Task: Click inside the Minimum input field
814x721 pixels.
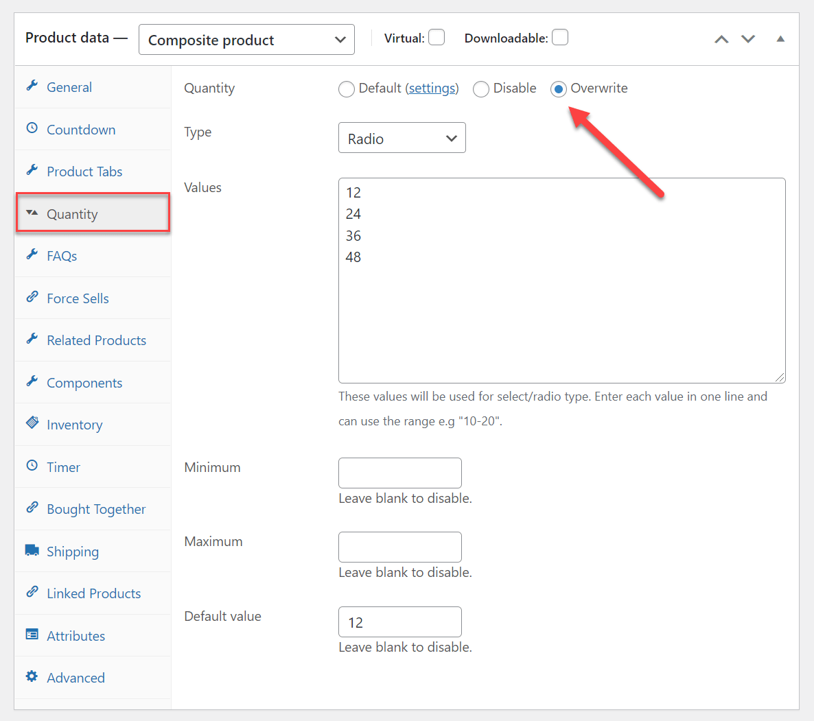Action: point(399,473)
